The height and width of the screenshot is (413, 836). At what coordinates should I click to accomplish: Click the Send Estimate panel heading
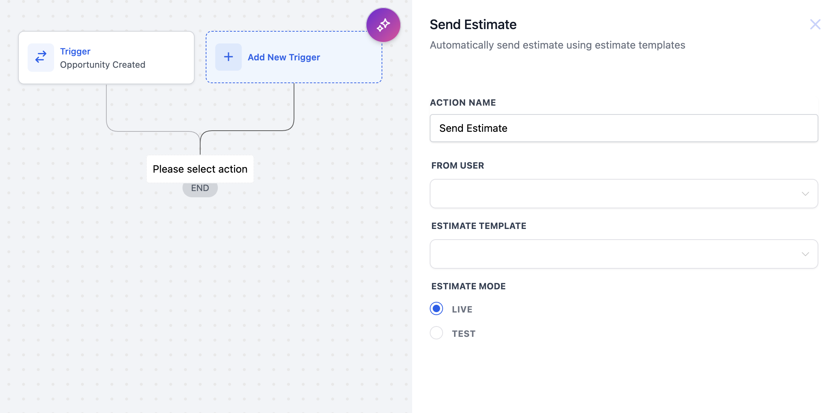[473, 25]
